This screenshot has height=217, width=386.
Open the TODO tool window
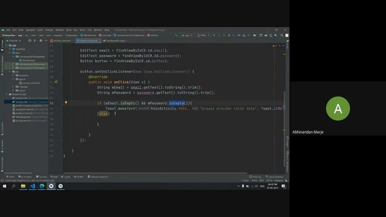[10, 177]
